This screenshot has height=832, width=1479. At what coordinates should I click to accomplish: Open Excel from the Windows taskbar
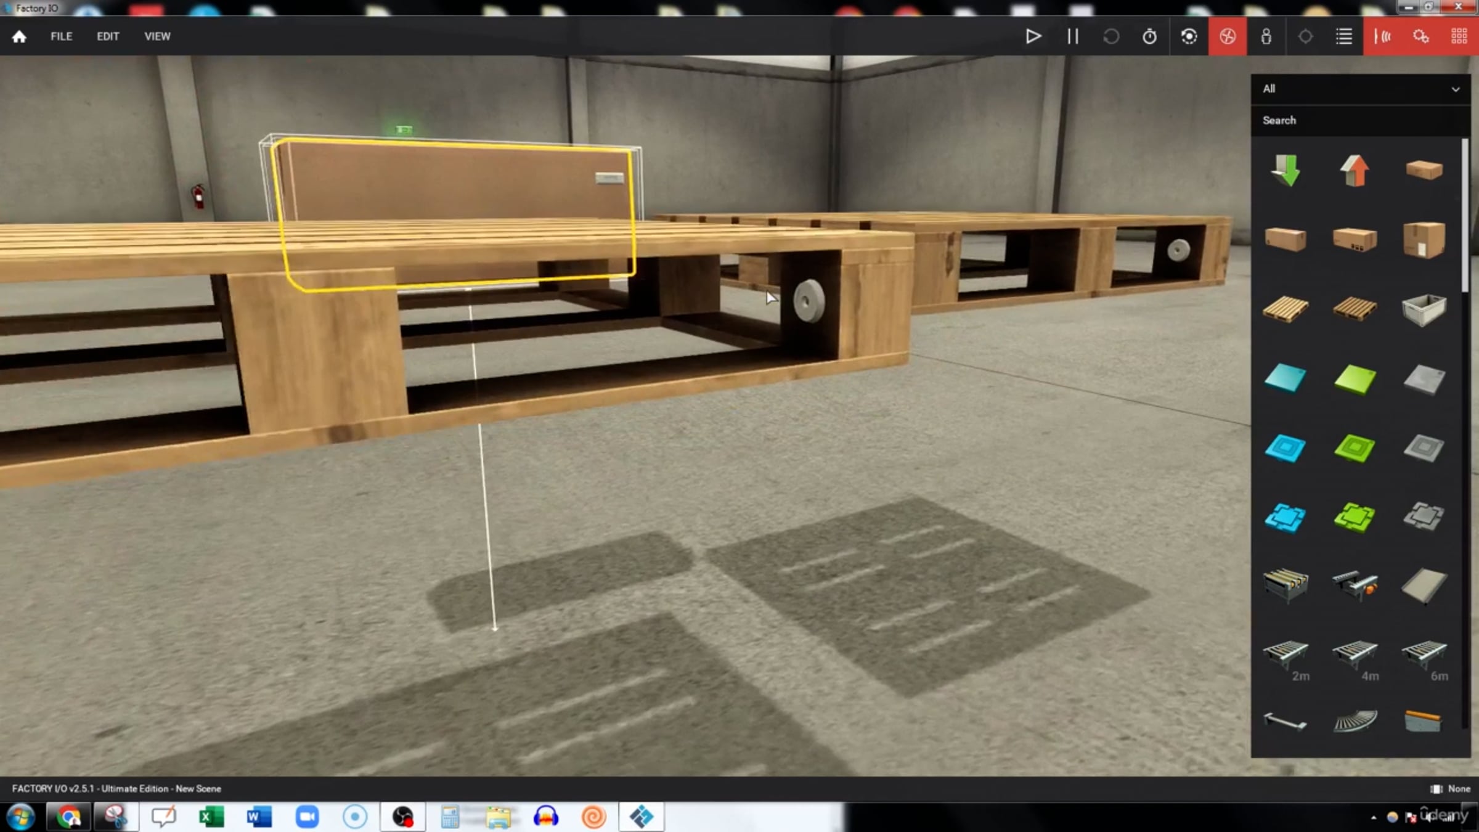[x=211, y=817]
